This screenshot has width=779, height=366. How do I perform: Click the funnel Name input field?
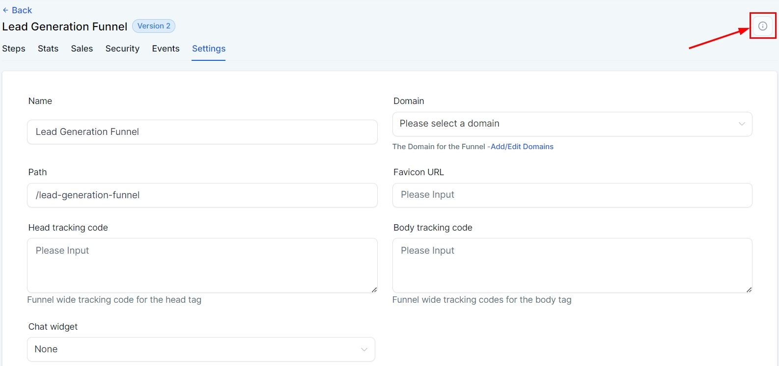tap(202, 132)
